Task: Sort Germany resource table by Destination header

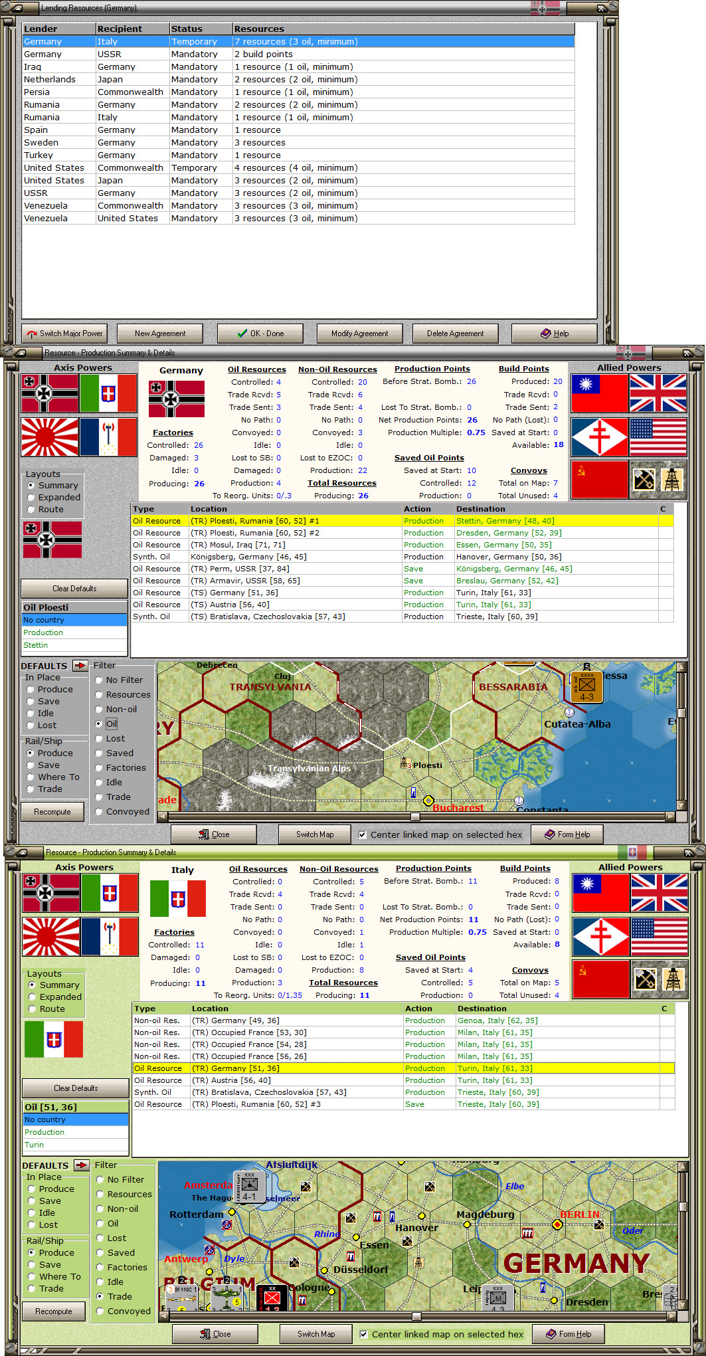Action: point(556,509)
